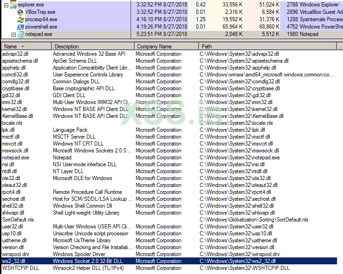Select msctf.dll row
Viewport: 343px width, 274px height.
click(169, 137)
